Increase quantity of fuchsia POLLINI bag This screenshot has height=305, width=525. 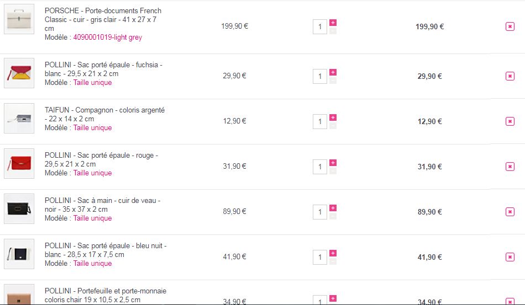[333, 72]
